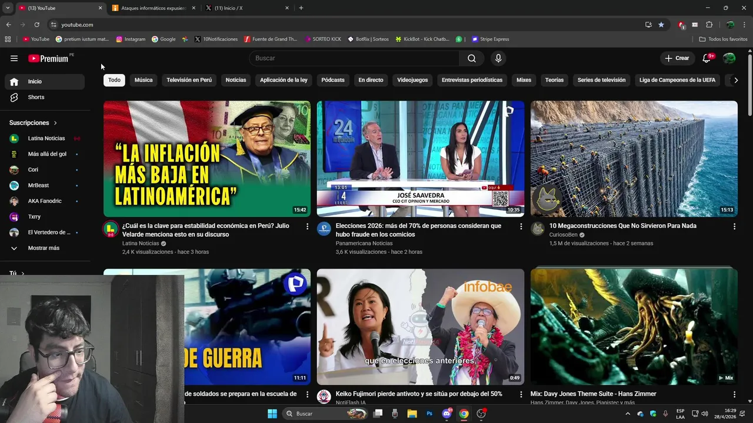The height and width of the screenshot is (423, 753).
Task: Select Liga de Campeones de la UEFA chip
Action: (677, 80)
